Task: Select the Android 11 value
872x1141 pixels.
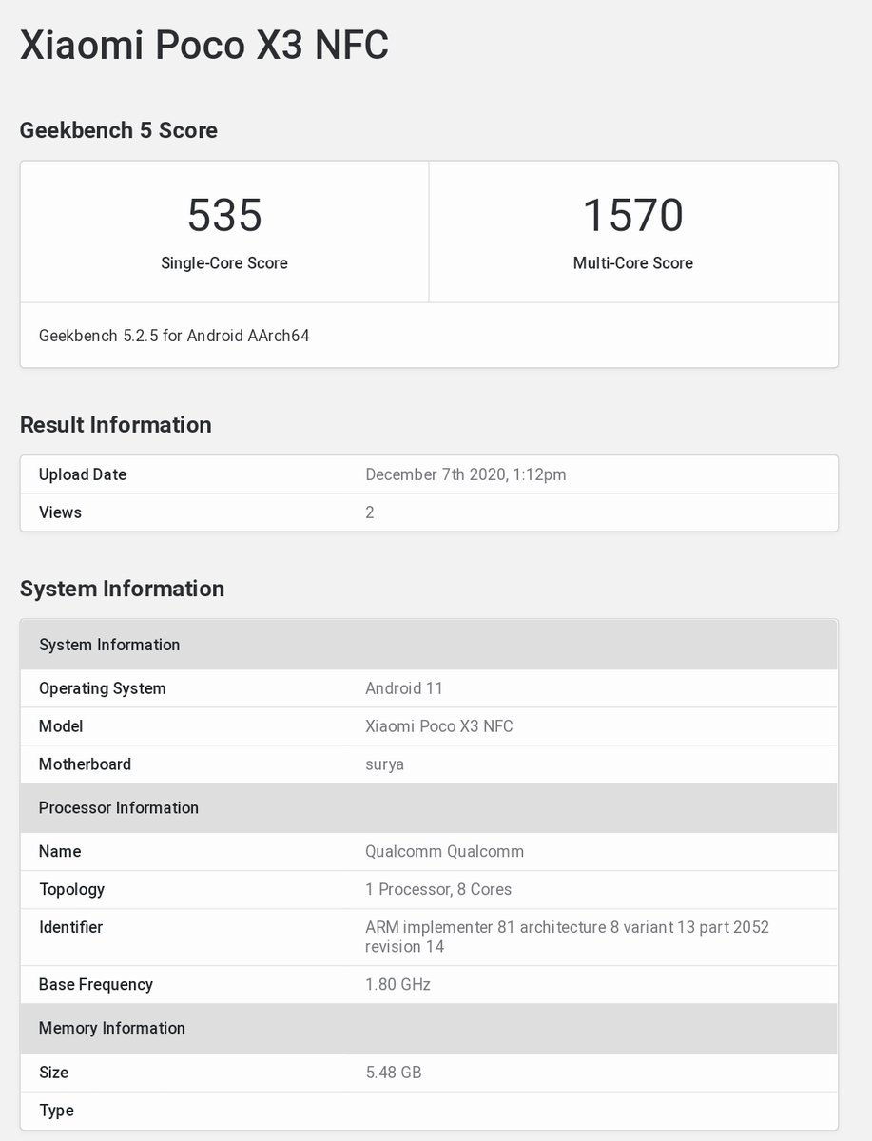Action: pyautogui.click(x=404, y=688)
